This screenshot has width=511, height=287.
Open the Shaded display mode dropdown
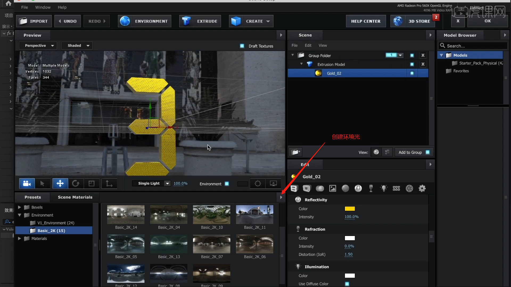(x=77, y=45)
